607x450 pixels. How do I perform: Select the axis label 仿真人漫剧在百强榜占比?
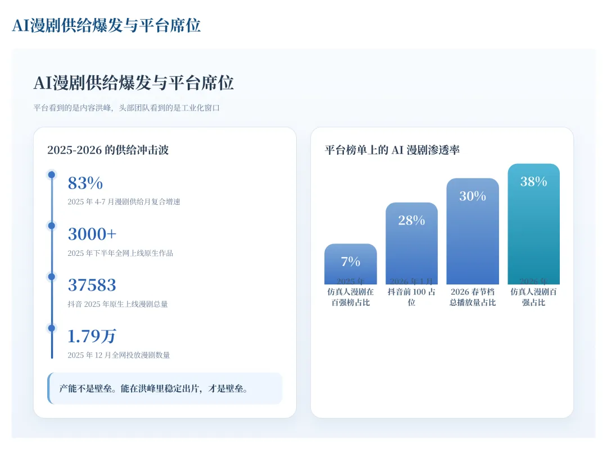[351, 297]
